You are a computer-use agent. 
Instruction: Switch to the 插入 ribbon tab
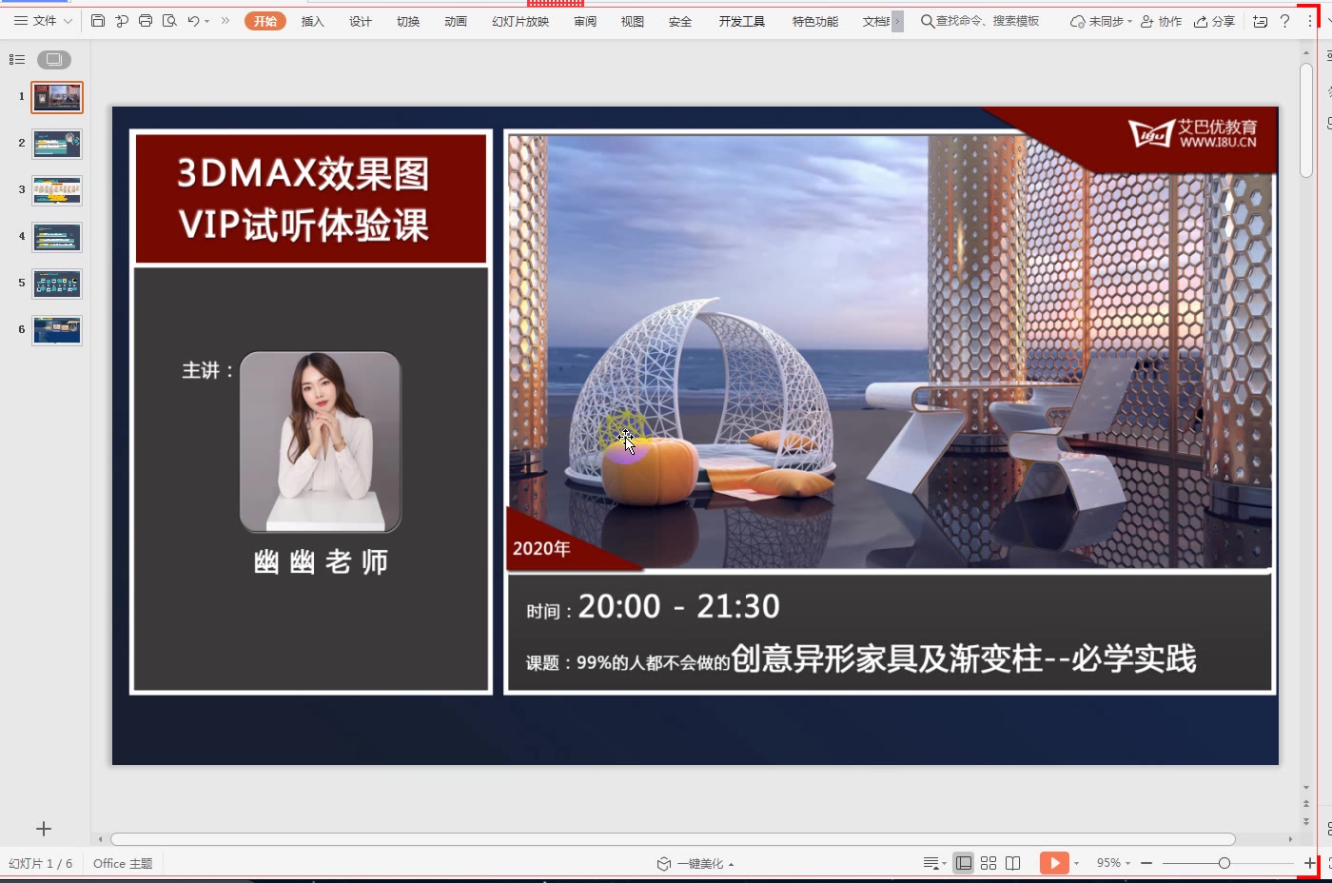[312, 21]
